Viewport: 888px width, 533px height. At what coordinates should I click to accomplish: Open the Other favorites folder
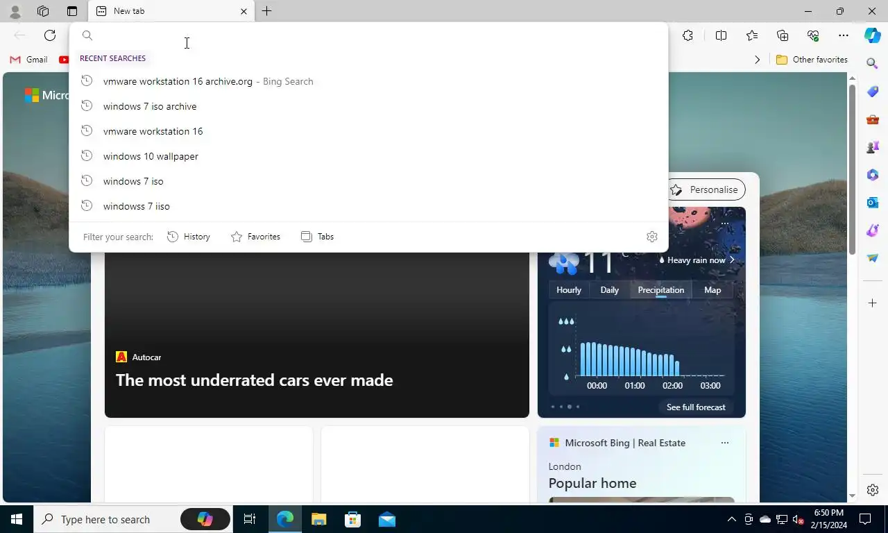[812, 60]
